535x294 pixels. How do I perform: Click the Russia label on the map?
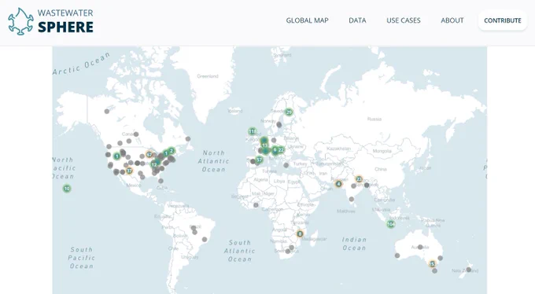[374, 119]
